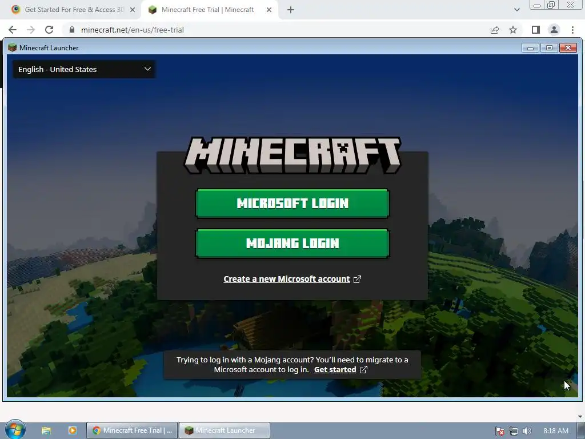Bookmark this page with star icon
The height and width of the screenshot is (439, 585).
[514, 30]
